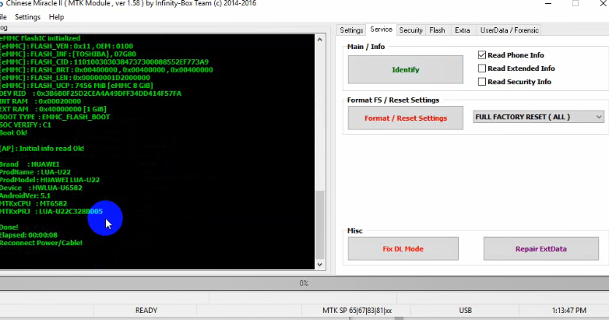Image resolution: width=609 pixels, height=320 pixels.
Task: Click '[AP] : Initial info read Ok!' line
Action: click(42, 149)
